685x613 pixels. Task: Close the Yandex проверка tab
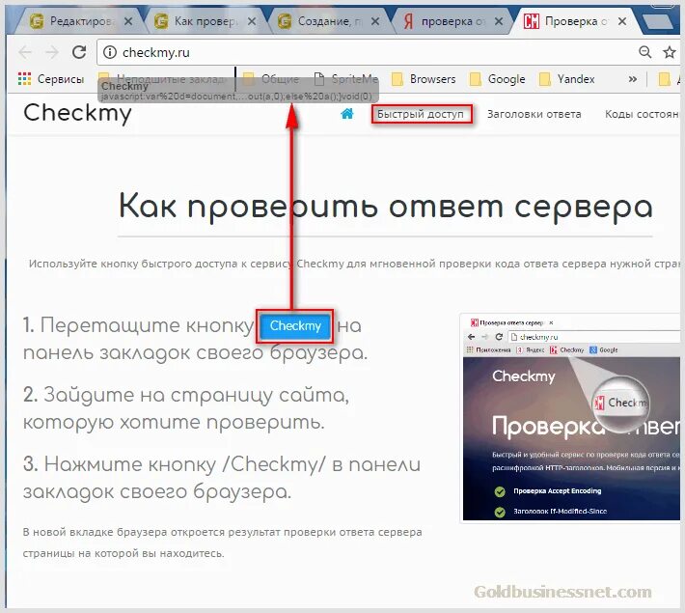click(x=499, y=21)
